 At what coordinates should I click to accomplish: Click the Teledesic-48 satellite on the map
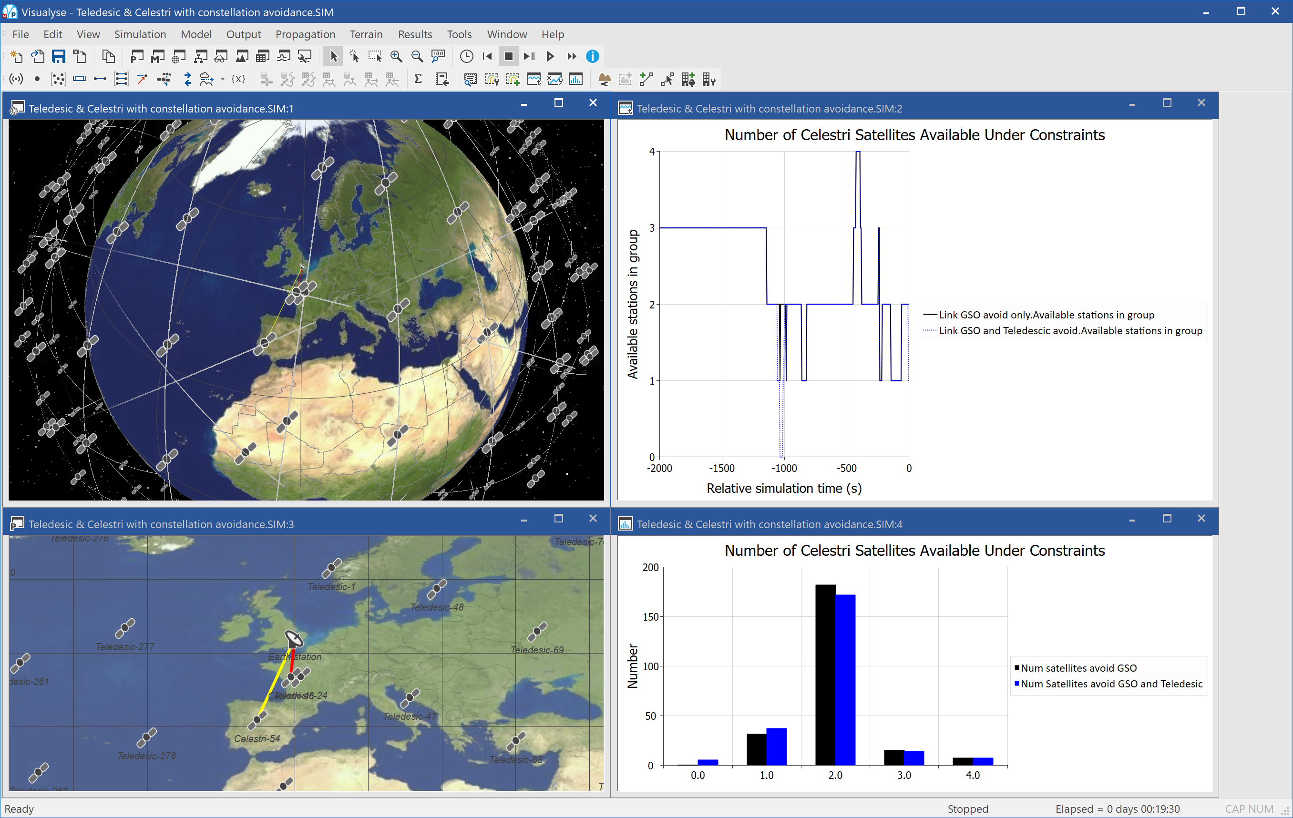437,589
